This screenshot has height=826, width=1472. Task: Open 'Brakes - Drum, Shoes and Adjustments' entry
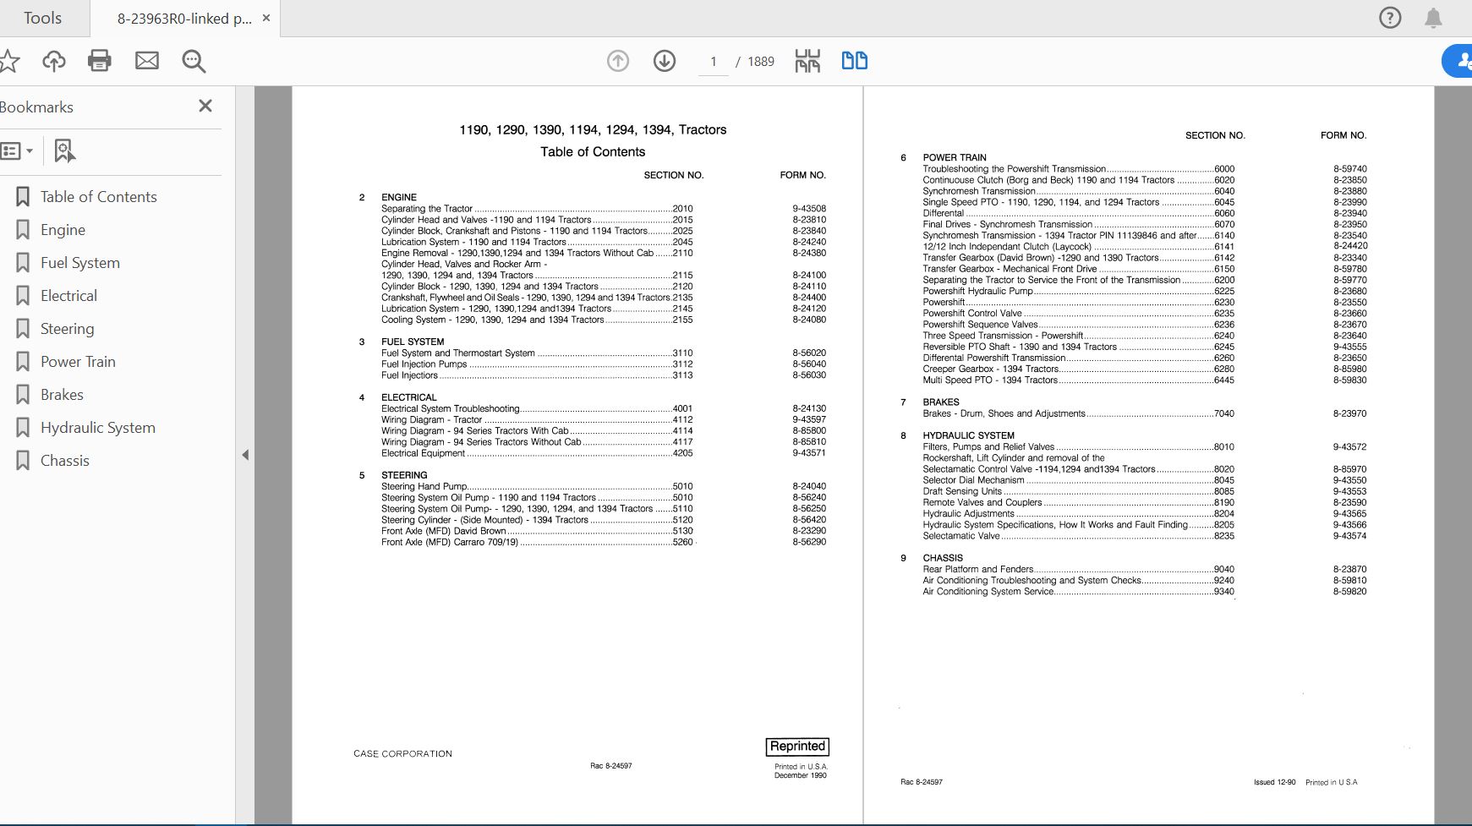(x=1078, y=413)
